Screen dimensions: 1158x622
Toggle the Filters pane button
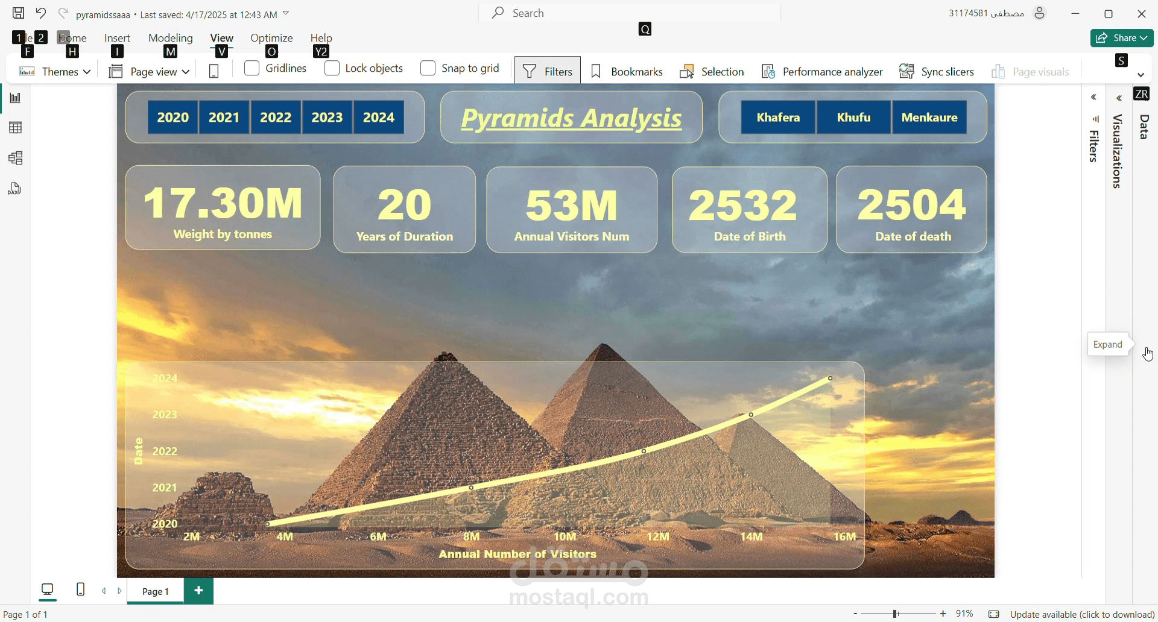[x=548, y=71]
